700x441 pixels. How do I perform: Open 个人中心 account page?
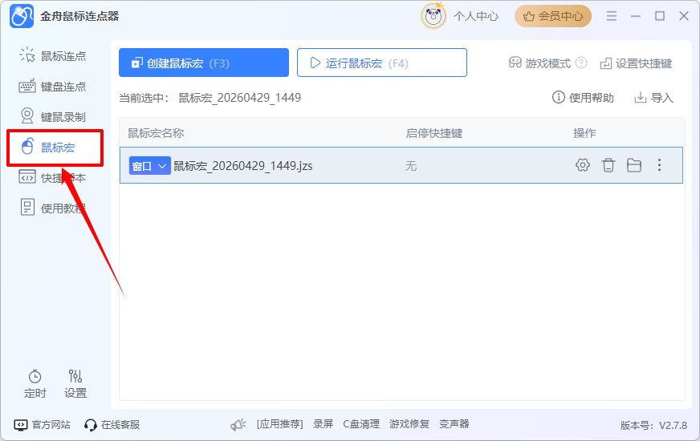pos(476,17)
